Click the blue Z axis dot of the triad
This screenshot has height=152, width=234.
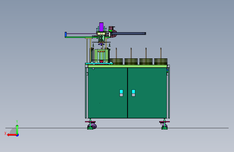(18, 135)
